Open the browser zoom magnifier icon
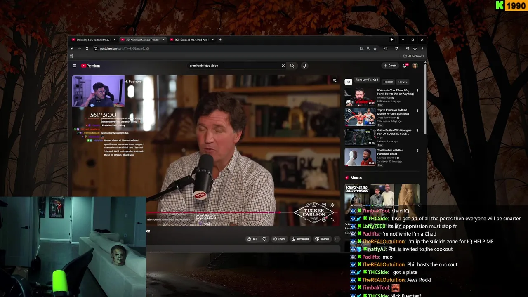 coord(368,48)
